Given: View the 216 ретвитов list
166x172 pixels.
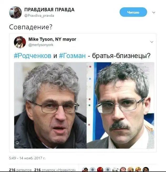Looking at the screenshot, I should point(20,170).
